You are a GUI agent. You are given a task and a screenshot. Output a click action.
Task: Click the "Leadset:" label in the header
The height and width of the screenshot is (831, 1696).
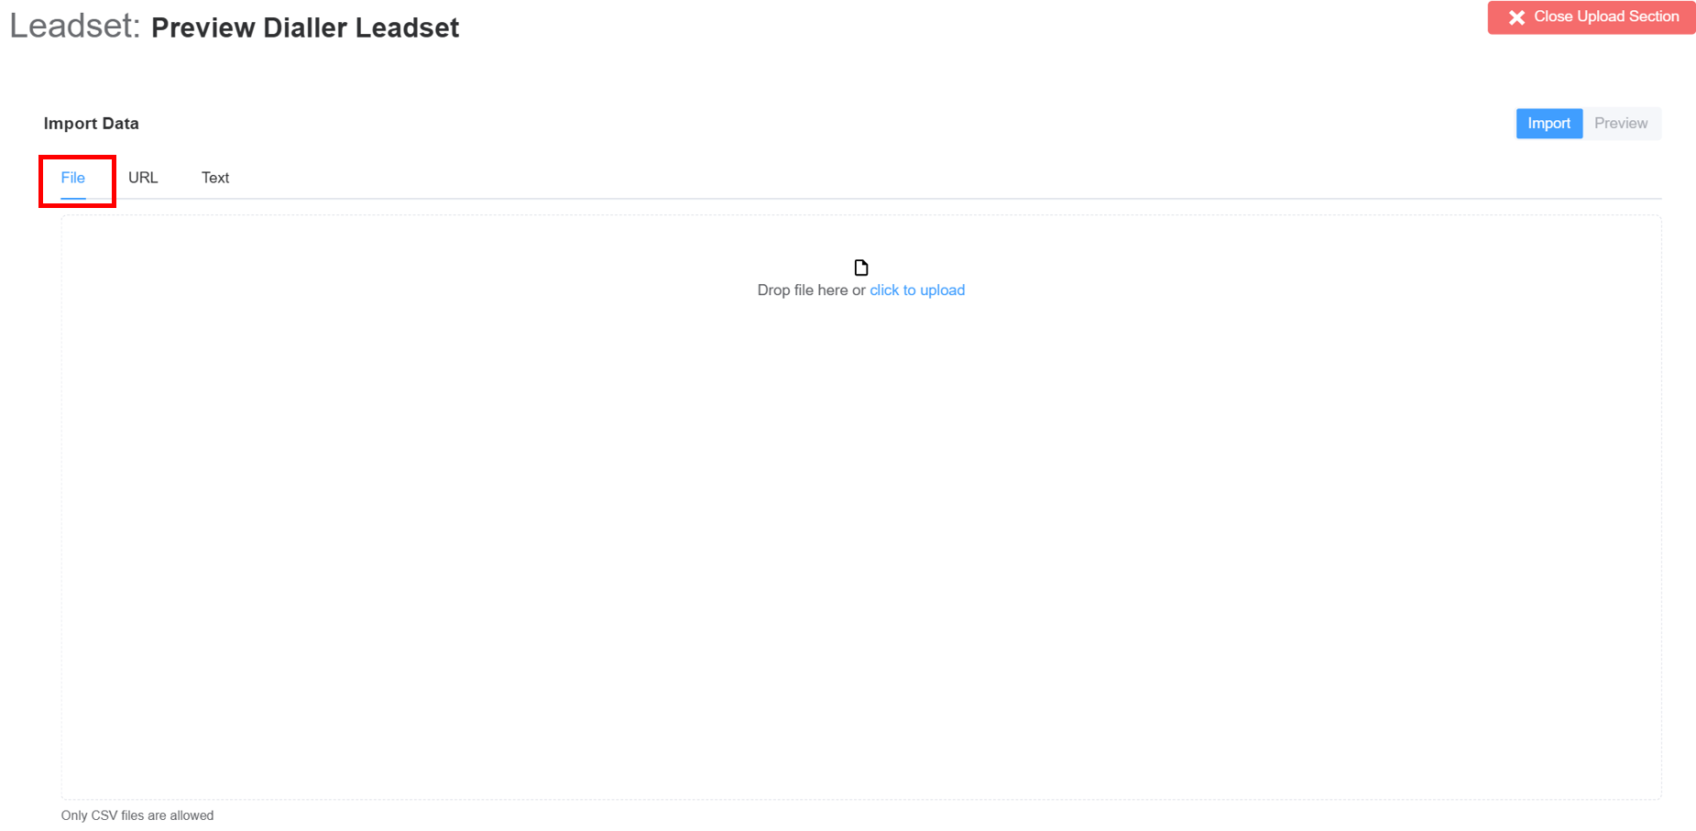(x=75, y=26)
